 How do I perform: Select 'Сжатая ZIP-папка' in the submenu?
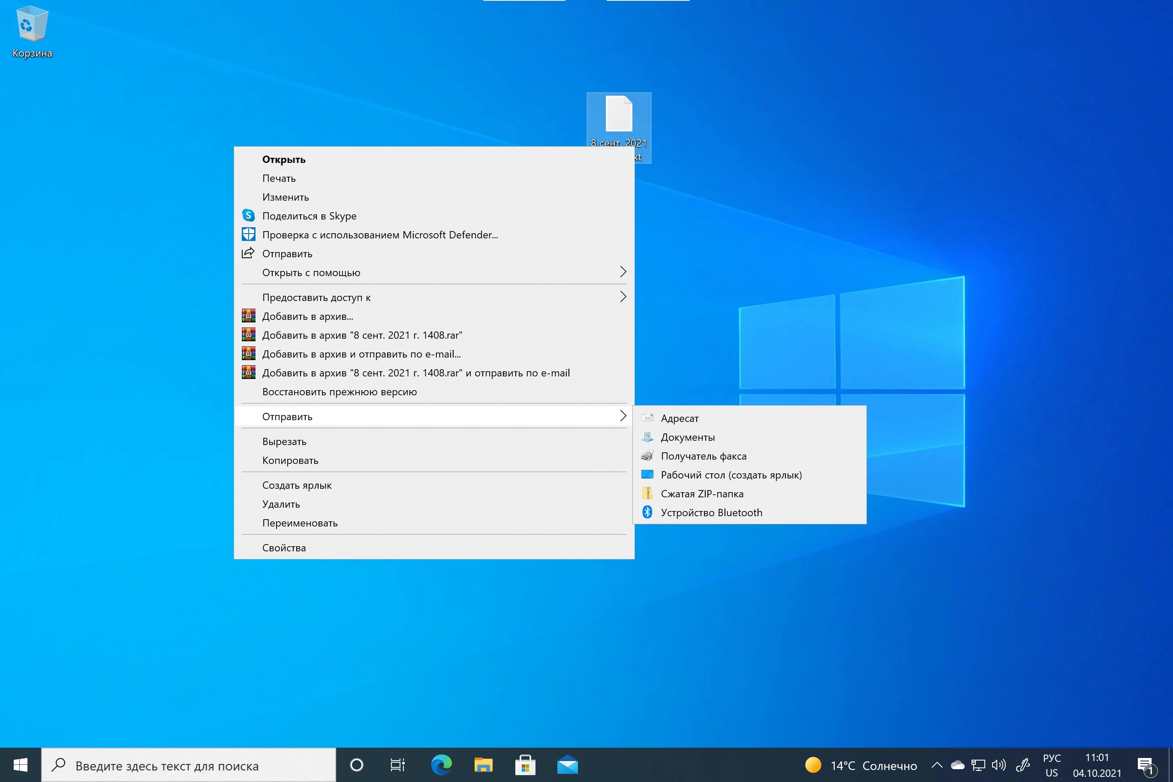[702, 494]
